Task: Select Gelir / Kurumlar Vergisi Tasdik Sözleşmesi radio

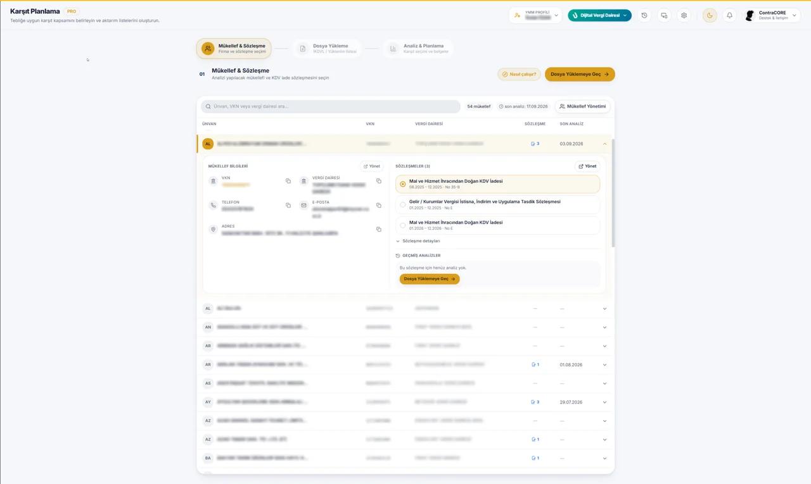Action: [403, 204]
